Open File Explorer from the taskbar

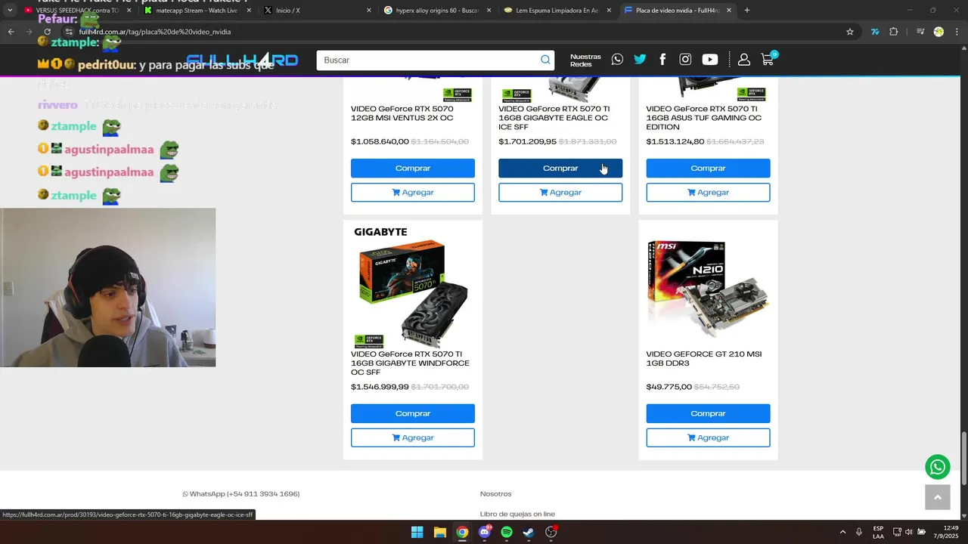(x=440, y=532)
